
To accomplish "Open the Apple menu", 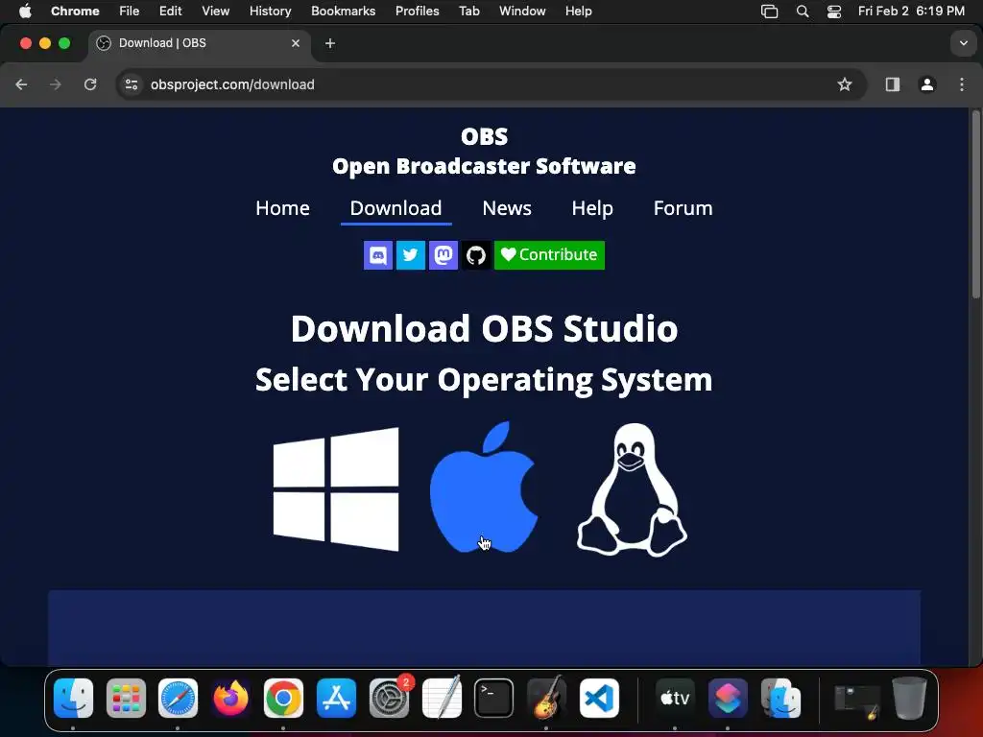I will pos(25,12).
